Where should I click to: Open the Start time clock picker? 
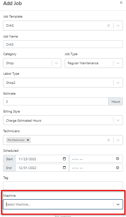click(x=118, y=159)
